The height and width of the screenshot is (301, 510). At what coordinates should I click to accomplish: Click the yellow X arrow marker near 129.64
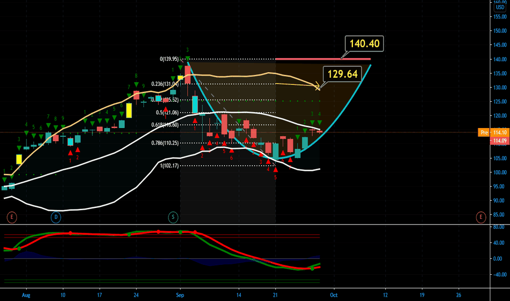coord(317,87)
